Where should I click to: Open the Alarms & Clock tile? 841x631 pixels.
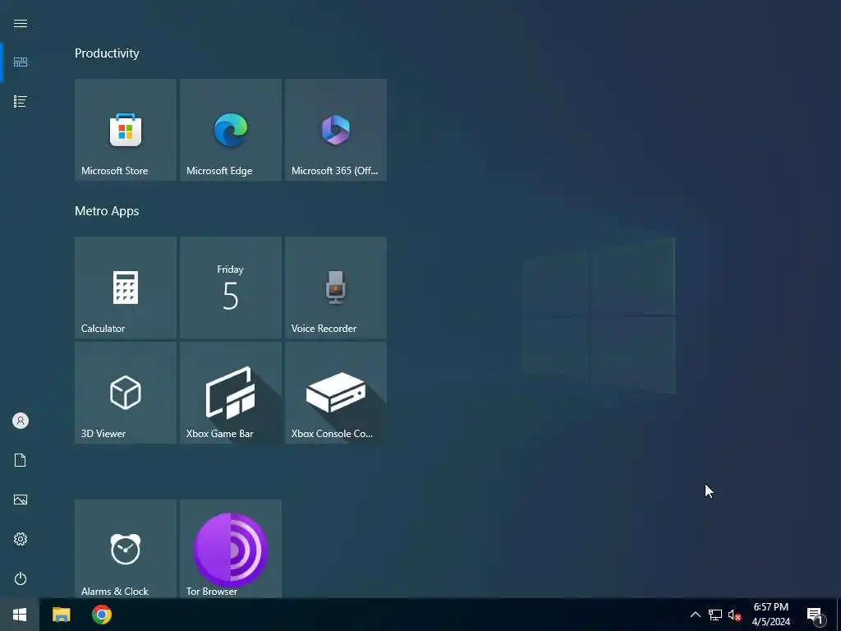point(126,549)
